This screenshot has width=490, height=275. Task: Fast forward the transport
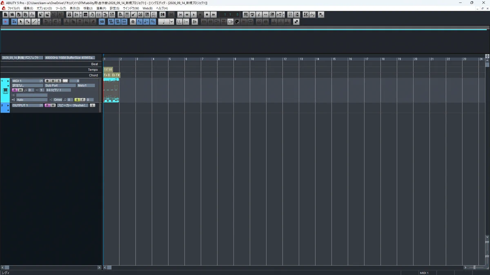(214, 15)
